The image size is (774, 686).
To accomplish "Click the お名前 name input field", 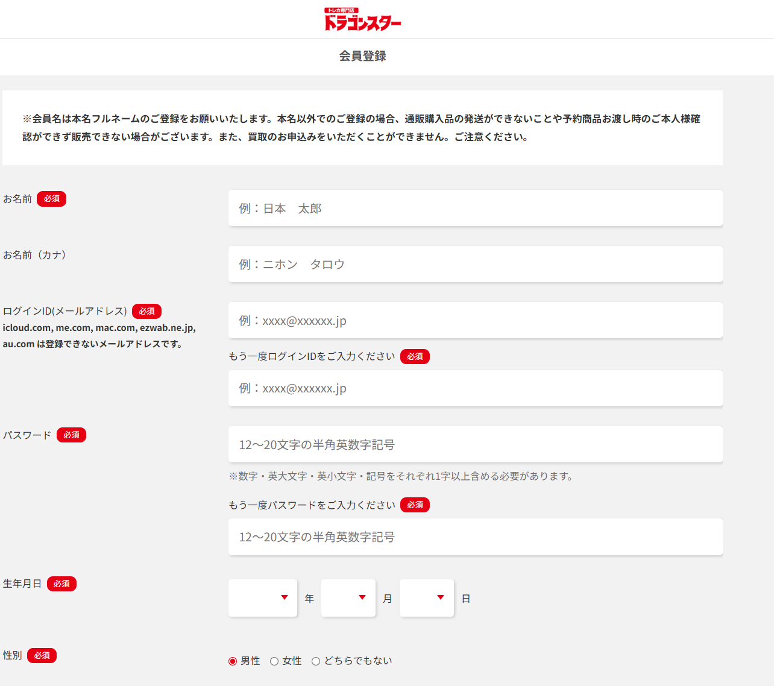I will coord(475,209).
